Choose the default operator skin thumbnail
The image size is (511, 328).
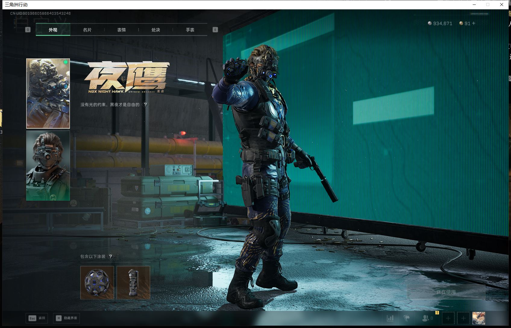pyautogui.click(x=48, y=165)
